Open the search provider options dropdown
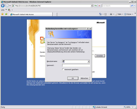Image resolution: width=137 pixels, height=109 pixels. pyautogui.click(x=134, y=6)
